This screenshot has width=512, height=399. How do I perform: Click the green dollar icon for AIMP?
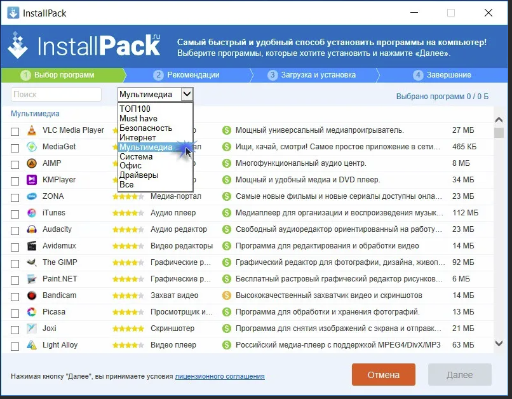pyautogui.click(x=227, y=163)
